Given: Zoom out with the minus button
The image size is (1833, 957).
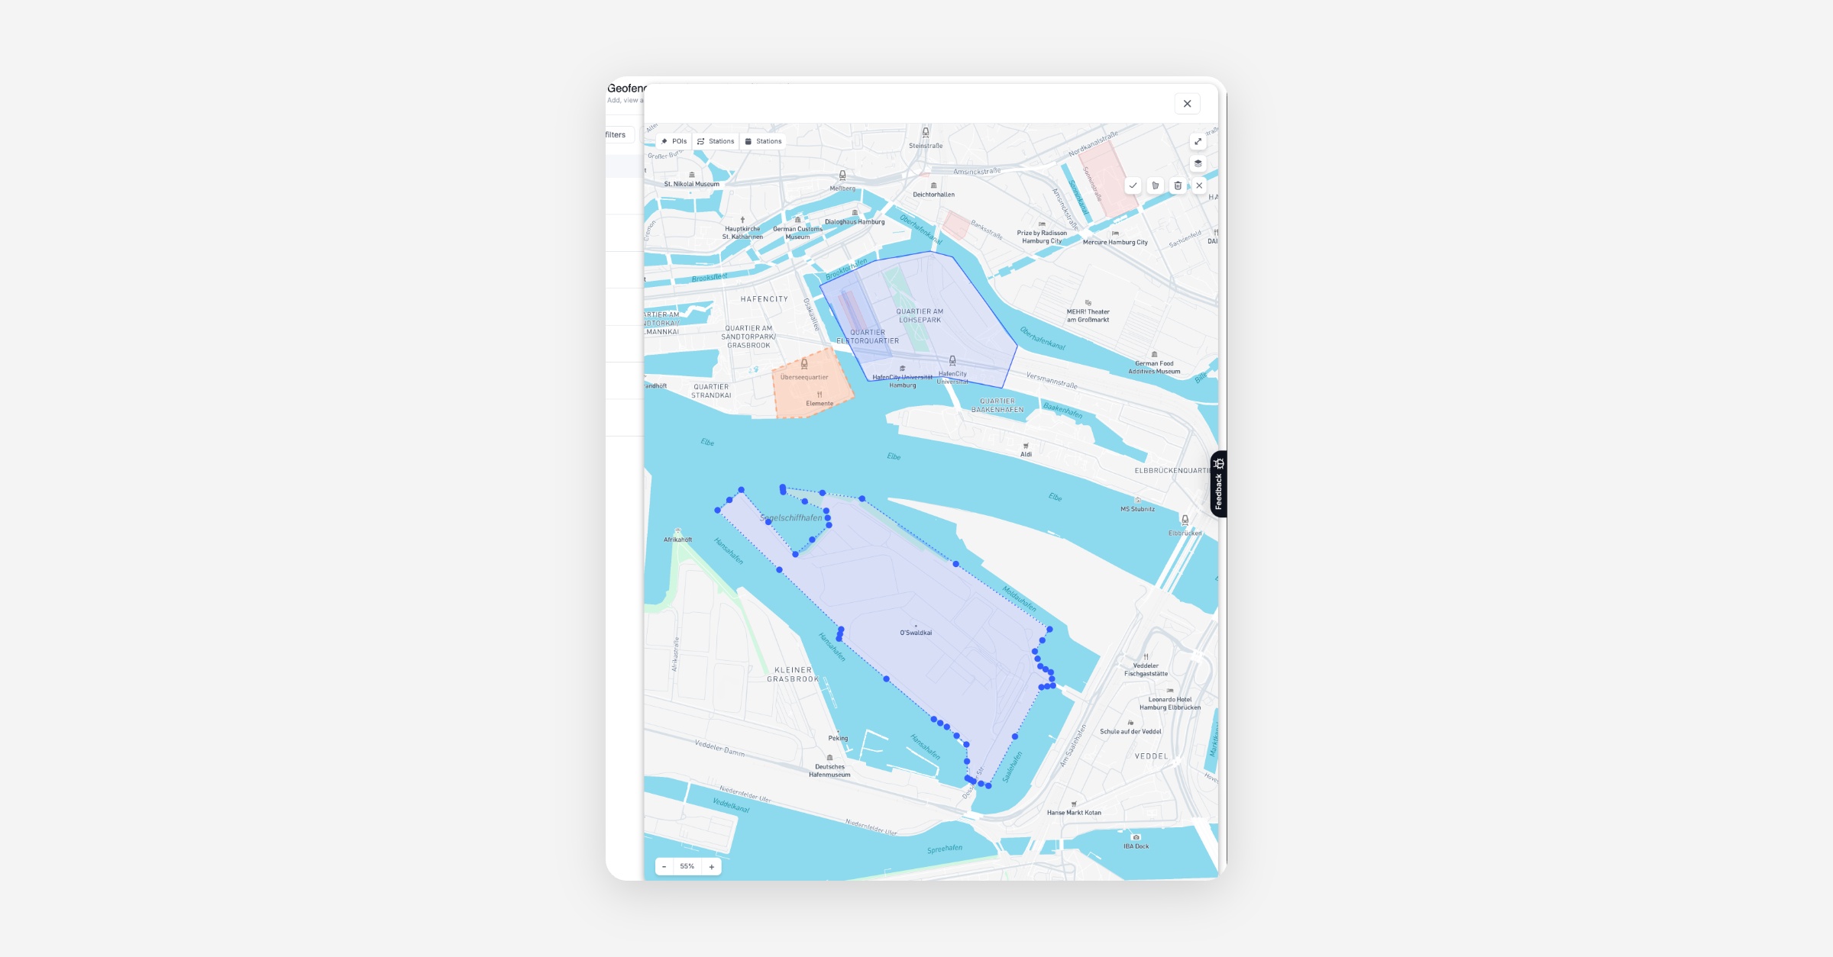Looking at the screenshot, I should (x=664, y=866).
